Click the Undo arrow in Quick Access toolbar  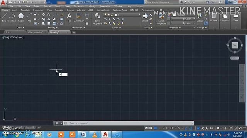click(32, 2)
